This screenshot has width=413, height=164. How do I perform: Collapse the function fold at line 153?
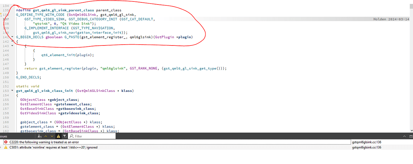tap(12, 91)
